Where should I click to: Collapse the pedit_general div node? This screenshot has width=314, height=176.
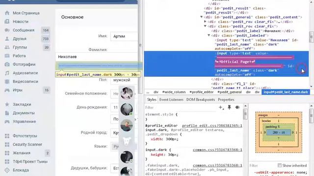tap(202, 17)
